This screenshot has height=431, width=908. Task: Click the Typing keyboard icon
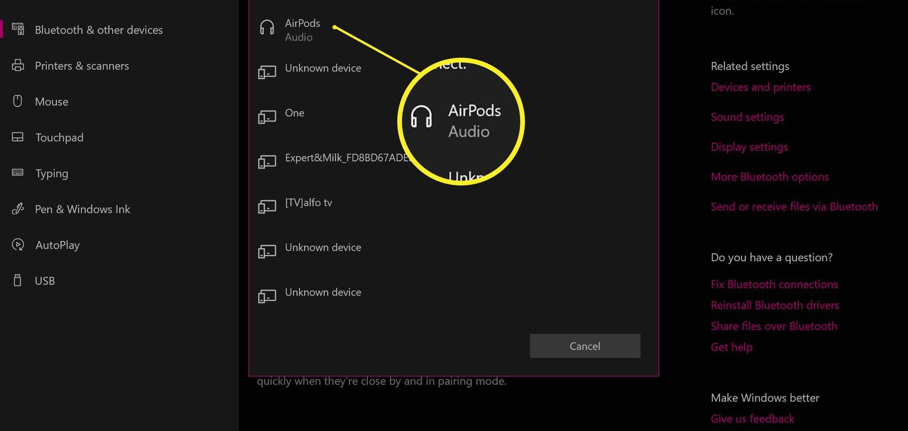click(17, 173)
